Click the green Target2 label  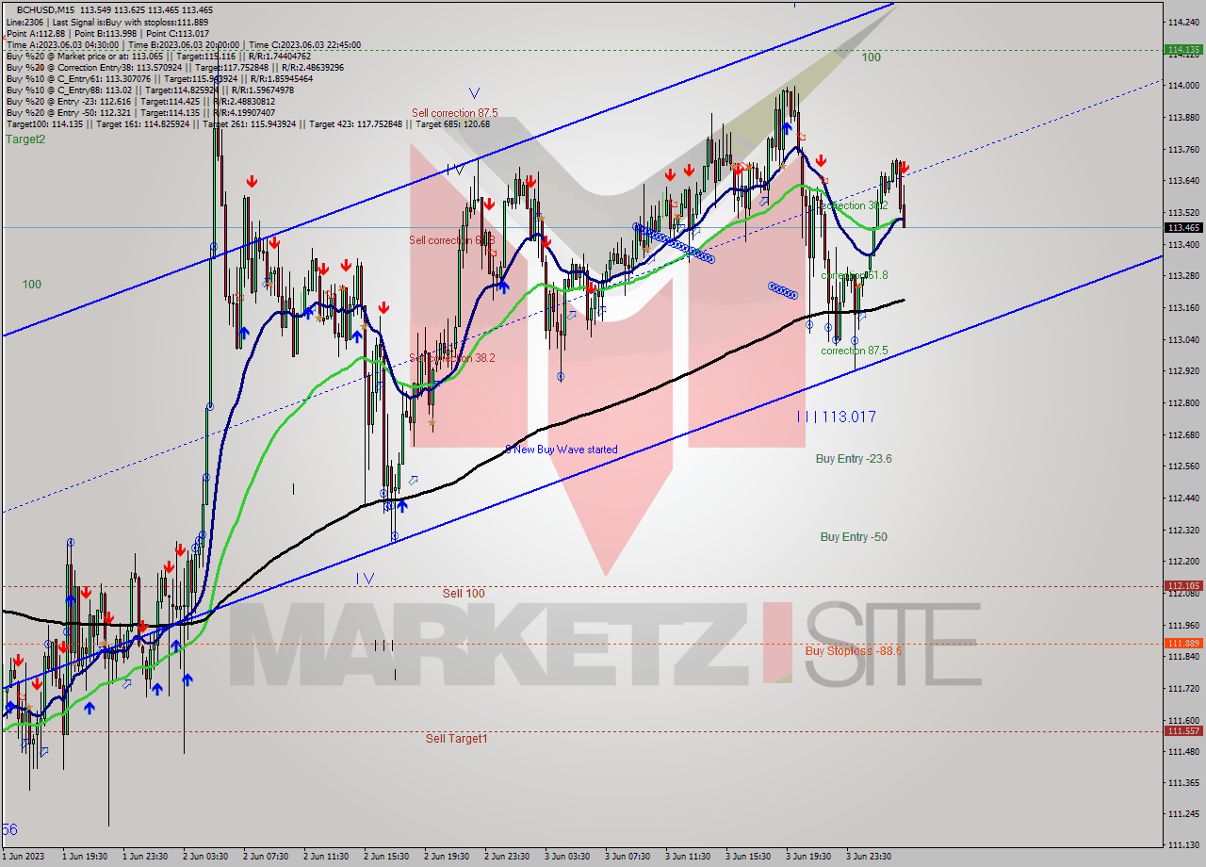click(25, 139)
